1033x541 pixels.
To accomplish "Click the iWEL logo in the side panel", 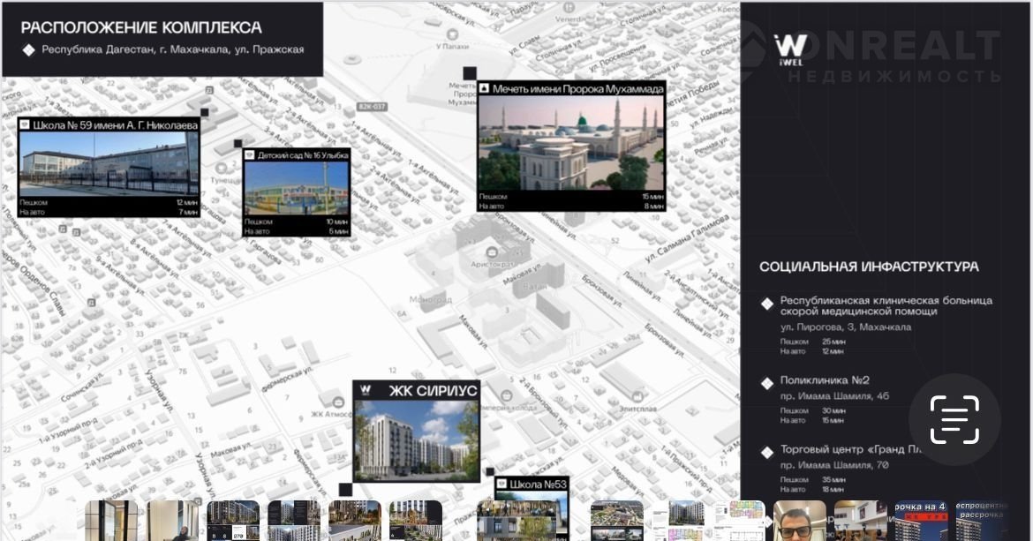I will coord(790,49).
